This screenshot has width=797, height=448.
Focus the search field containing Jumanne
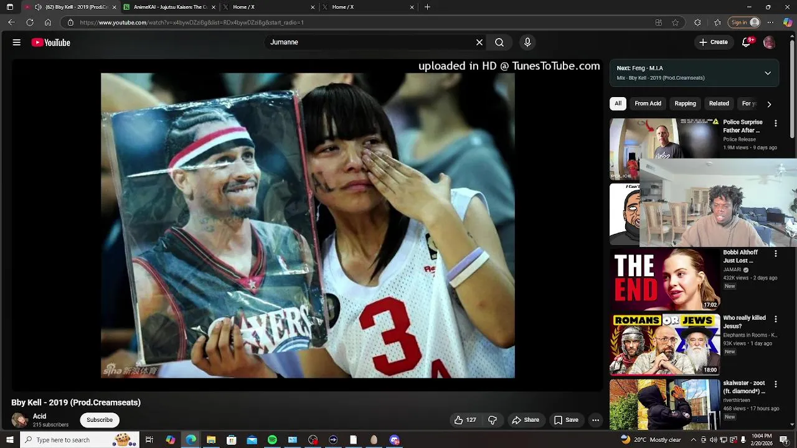point(370,42)
